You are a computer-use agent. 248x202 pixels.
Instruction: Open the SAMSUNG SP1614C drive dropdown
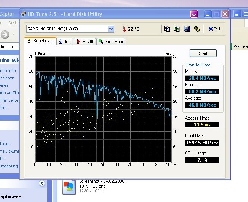click(x=111, y=29)
